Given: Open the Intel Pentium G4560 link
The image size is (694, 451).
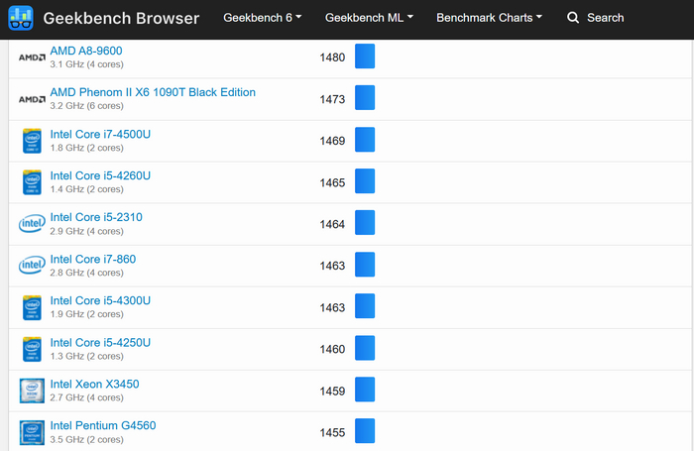Looking at the screenshot, I should 103,426.
